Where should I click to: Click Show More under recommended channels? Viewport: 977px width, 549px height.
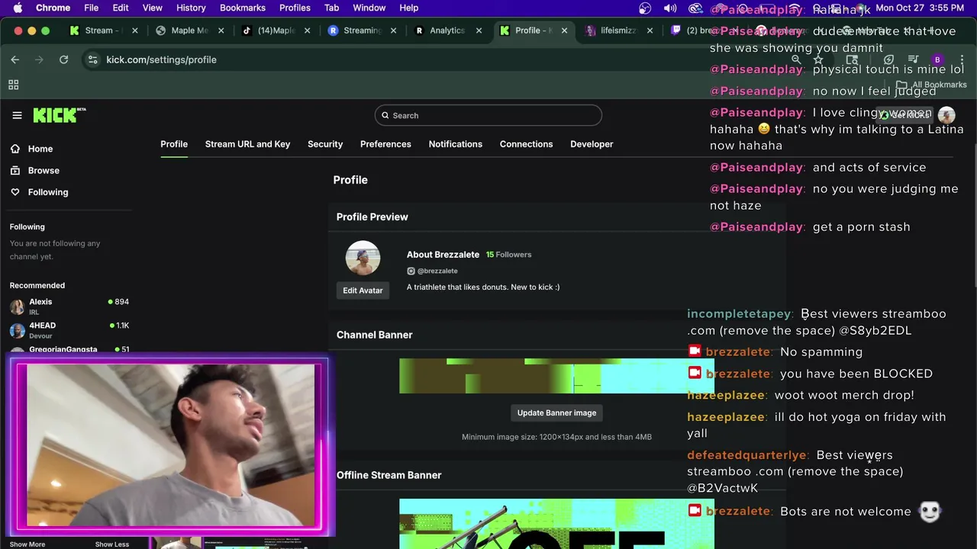coord(27,544)
